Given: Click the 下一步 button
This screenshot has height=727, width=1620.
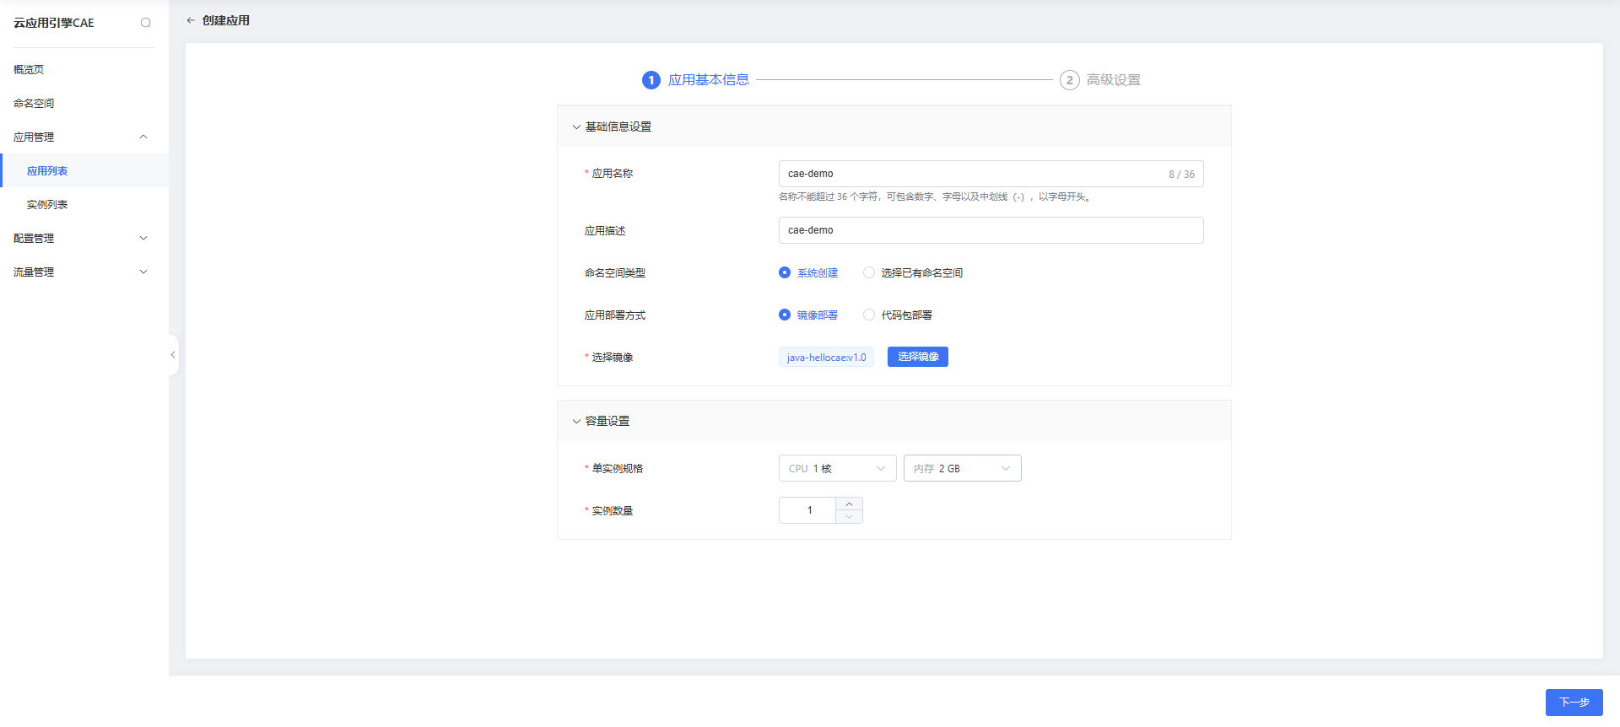Looking at the screenshot, I should tap(1574, 702).
